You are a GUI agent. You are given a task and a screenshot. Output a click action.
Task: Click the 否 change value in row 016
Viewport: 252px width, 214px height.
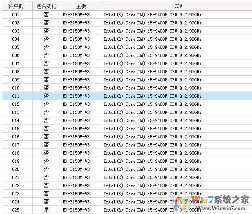46,137
